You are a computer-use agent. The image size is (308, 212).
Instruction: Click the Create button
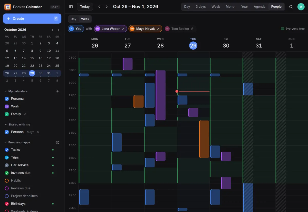[32, 19]
